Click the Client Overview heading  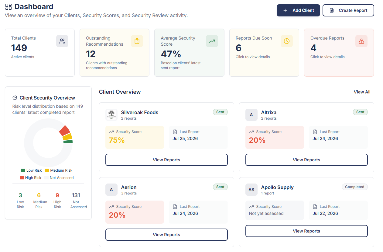tap(120, 92)
